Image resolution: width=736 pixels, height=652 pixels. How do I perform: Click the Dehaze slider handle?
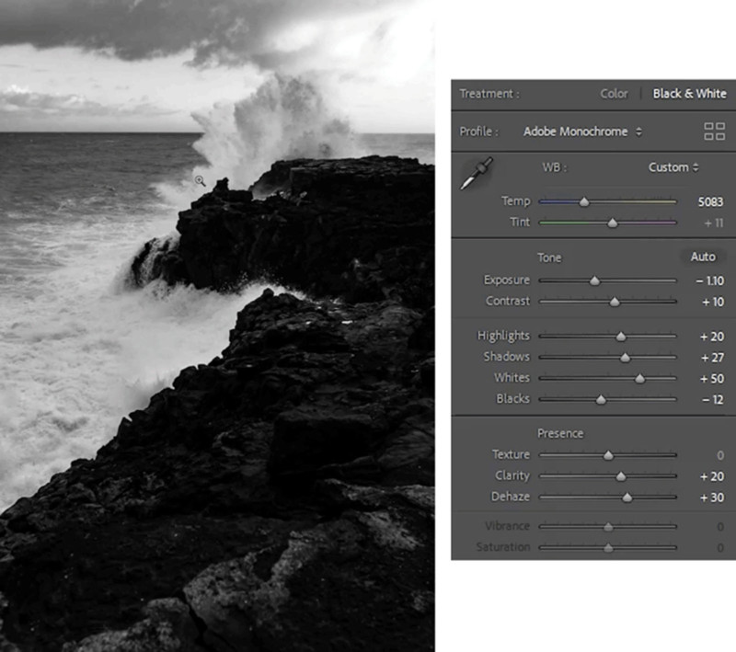click(627, 498)
